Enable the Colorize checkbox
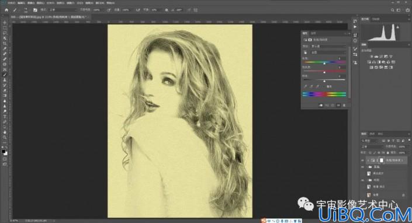412x223 pixels. click(x=324, y=86)
